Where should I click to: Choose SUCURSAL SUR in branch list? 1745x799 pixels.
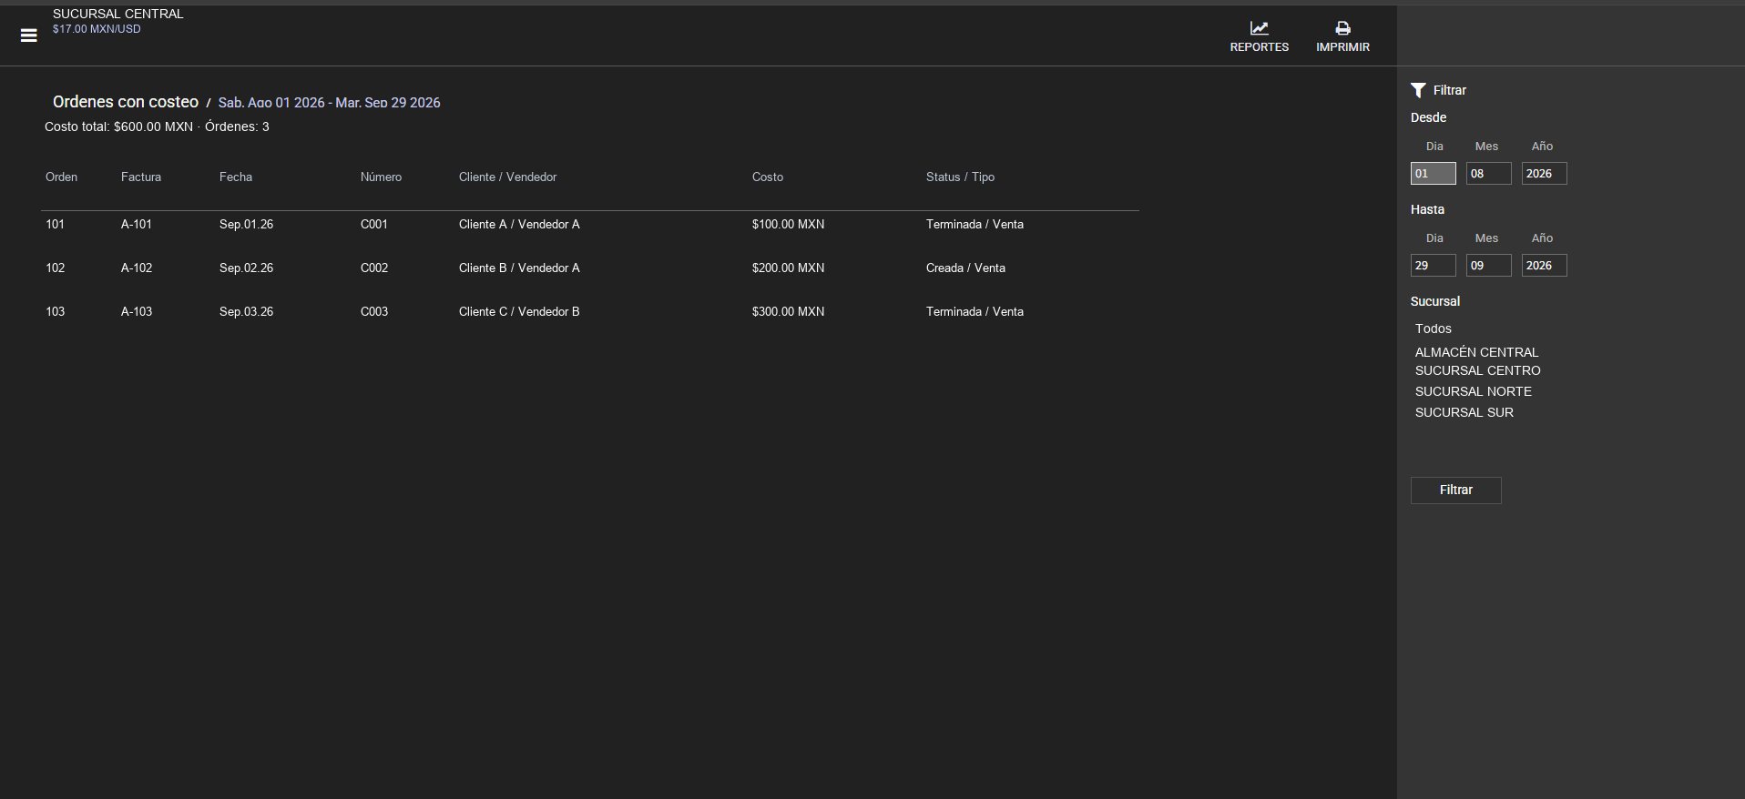1464,412
